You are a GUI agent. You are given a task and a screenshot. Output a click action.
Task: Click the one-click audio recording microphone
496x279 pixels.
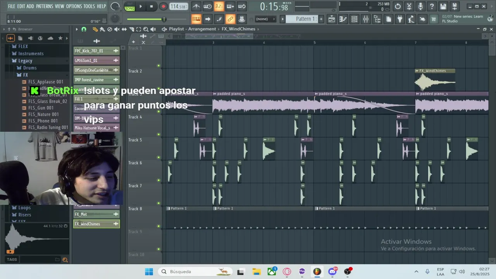click(420, 6)
